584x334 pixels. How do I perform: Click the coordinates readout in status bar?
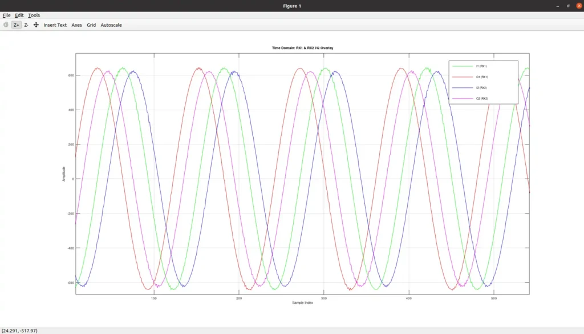click(x=19, y=331)
